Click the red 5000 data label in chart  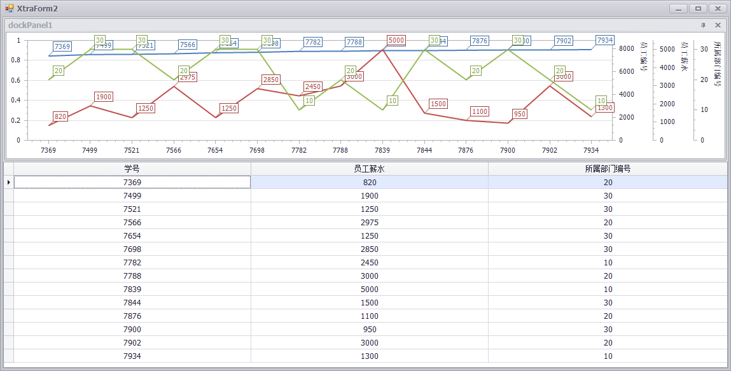tap(396, 41)
